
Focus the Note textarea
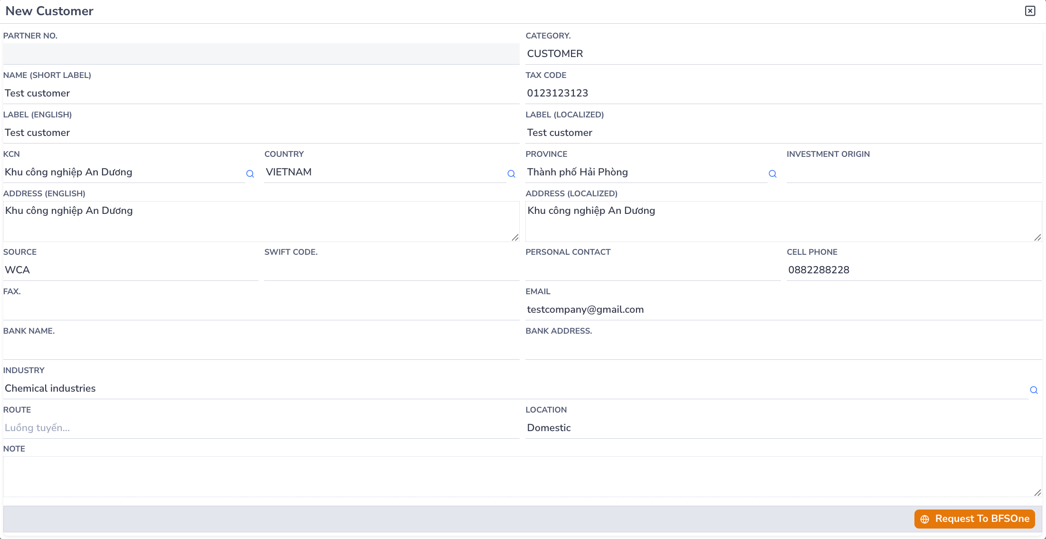(x=523, y=477)
